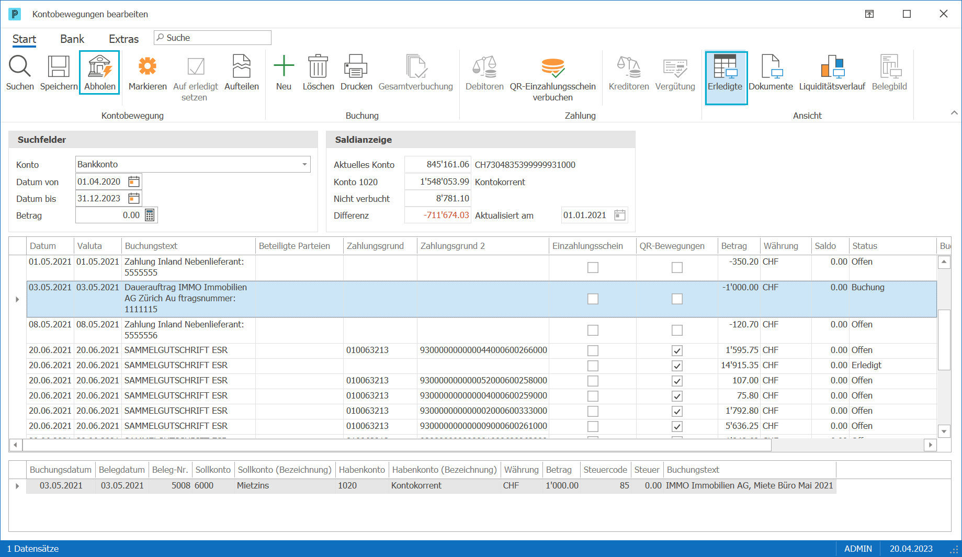Open calendar for Aktualisiert am
This screenshot has width=962, height=557.
coord(620,215)
